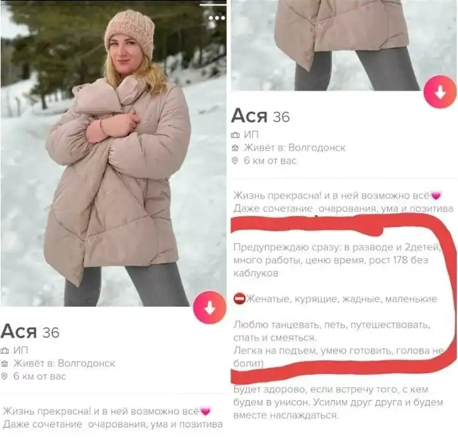Viewport: 458px width, 441px height.
Task: Open the three-dot options menu on photo
Action: [217, 18]
